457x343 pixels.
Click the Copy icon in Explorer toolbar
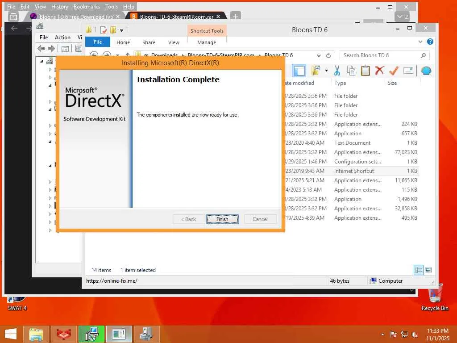click(351, 71)
